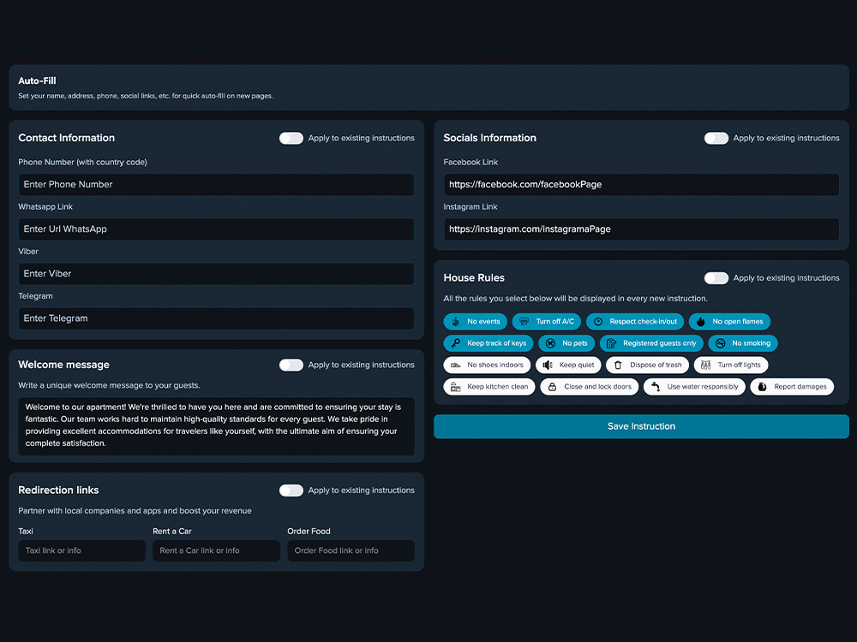Screen dimensions: 857x642
Task: Click the Turn off lights icon
Action: pos(705,366)
